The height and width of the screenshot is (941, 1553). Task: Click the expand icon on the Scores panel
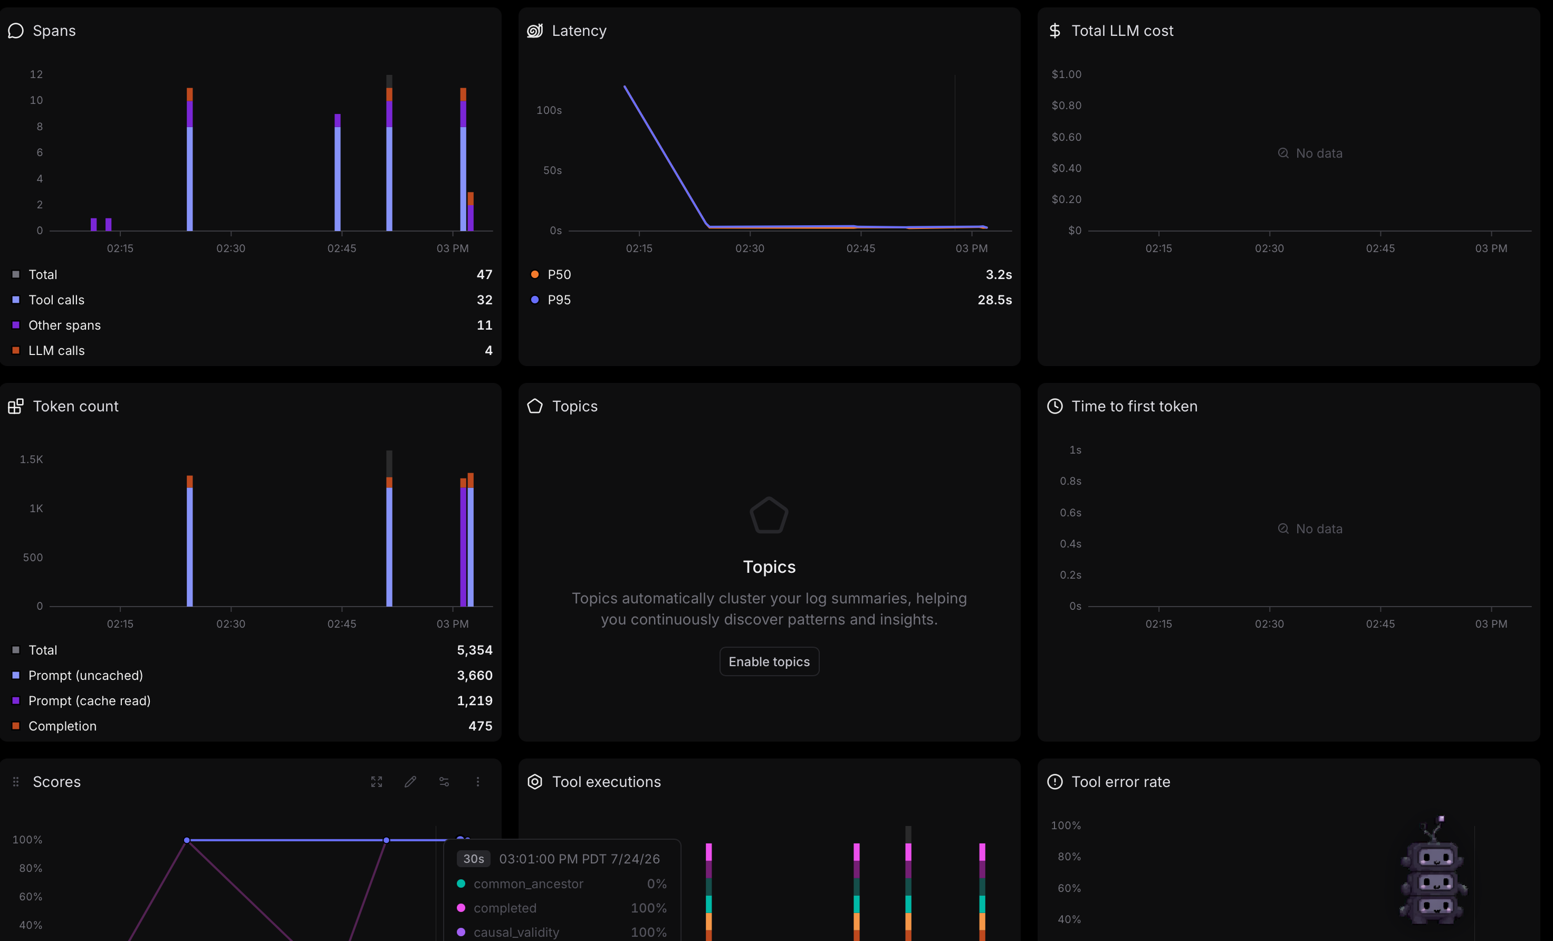[376, 782]
